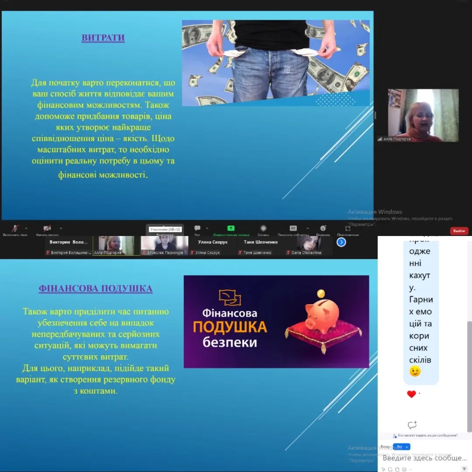
Task: Open the Приложения apps icon
Action: (348, 229)
